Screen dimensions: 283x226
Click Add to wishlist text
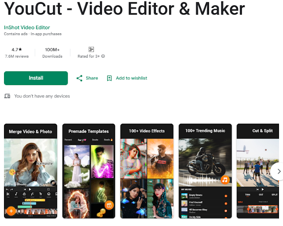[x=132, y=78]
